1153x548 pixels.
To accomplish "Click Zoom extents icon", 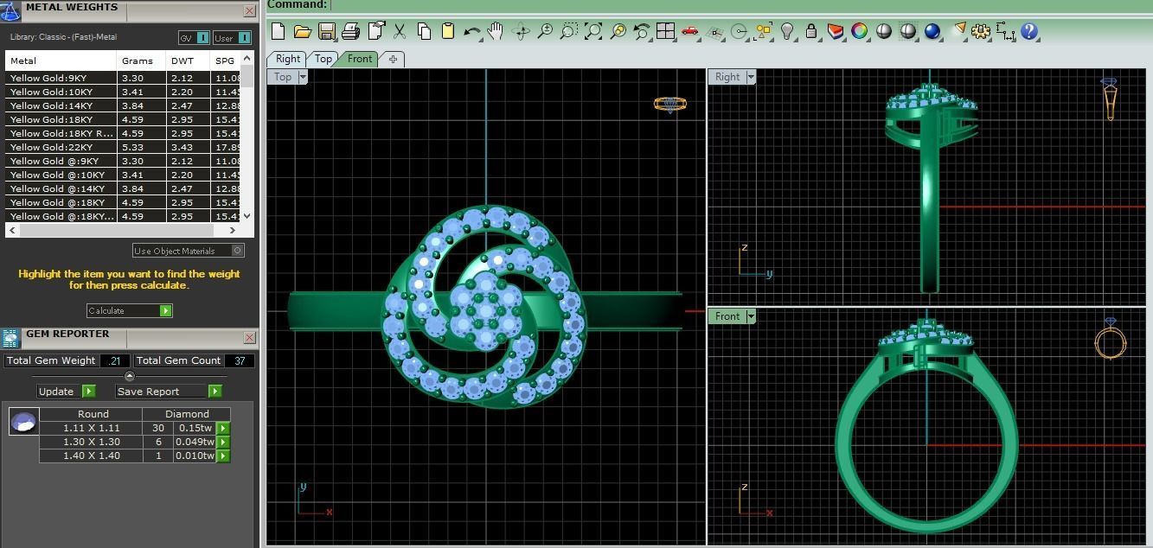I will pyautogui.click(x=593, y=31).
